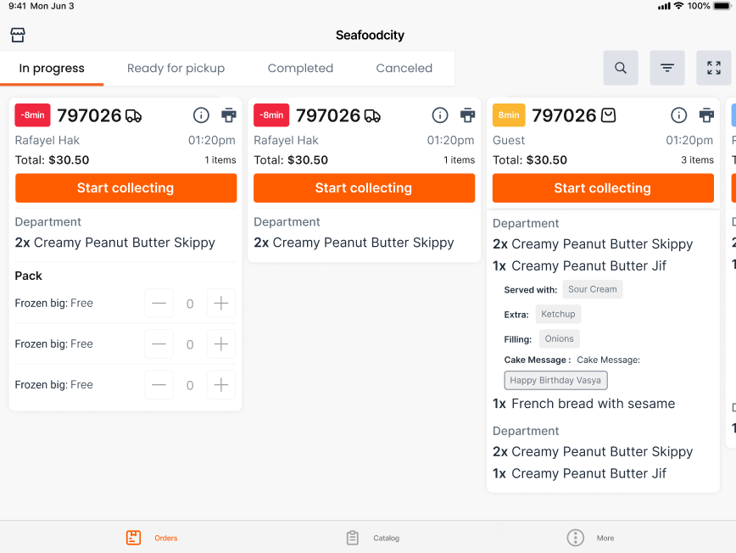Decrease second Frozen big pack quantity

(x=159, y=344)
